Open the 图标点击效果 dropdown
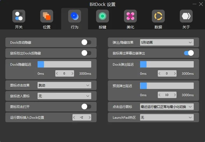This screenshot has width=205, height=142. coord(64,85)
